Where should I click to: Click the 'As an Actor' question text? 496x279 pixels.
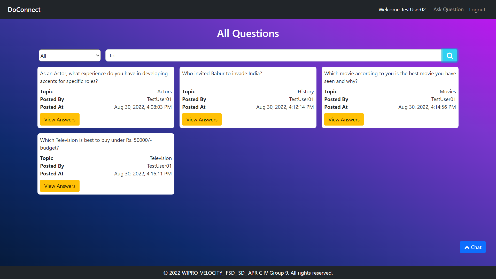point(104,77)
